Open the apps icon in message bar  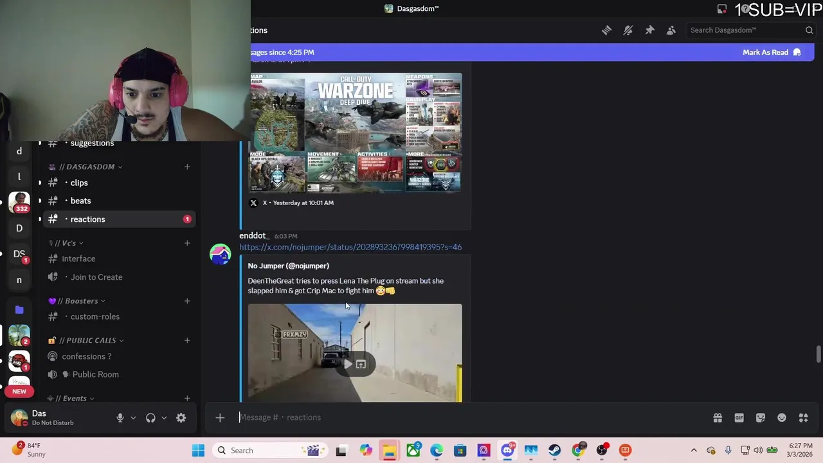point(804,418)
